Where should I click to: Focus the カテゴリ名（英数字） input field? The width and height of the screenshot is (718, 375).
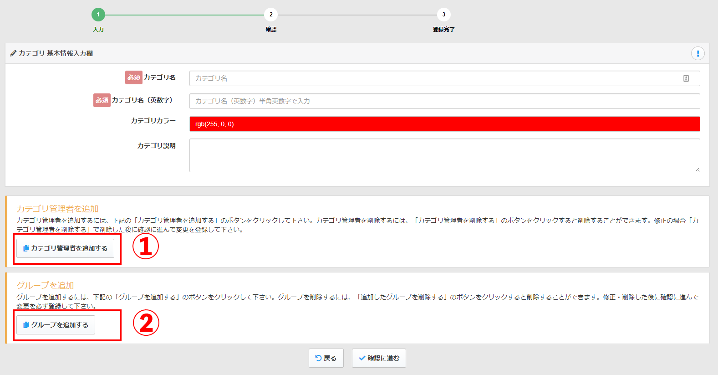444,101
